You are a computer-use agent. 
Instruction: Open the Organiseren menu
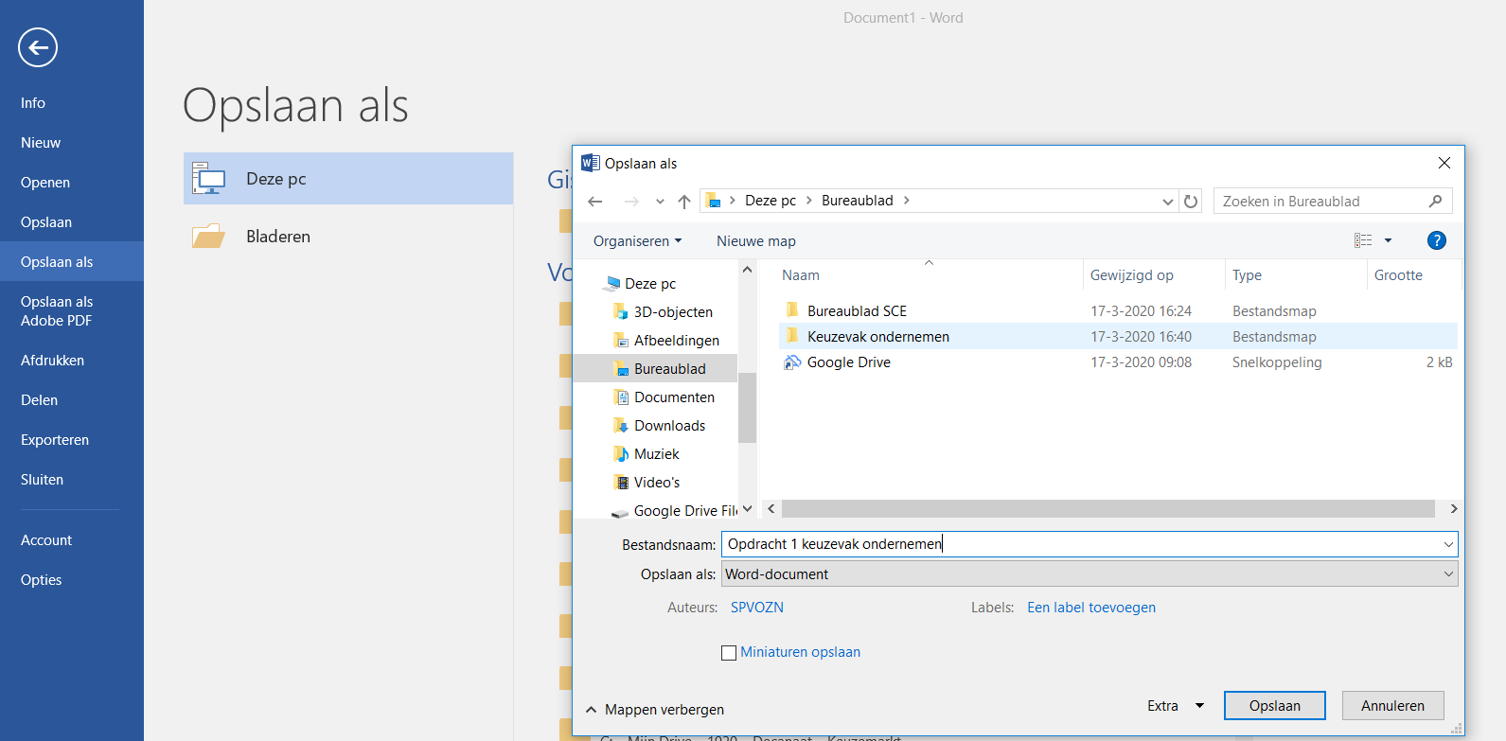point(637,241)
